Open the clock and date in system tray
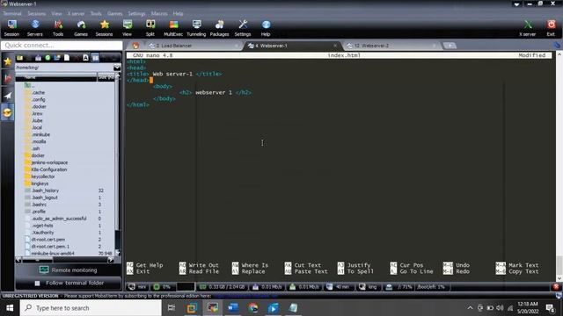 [528, 308]
